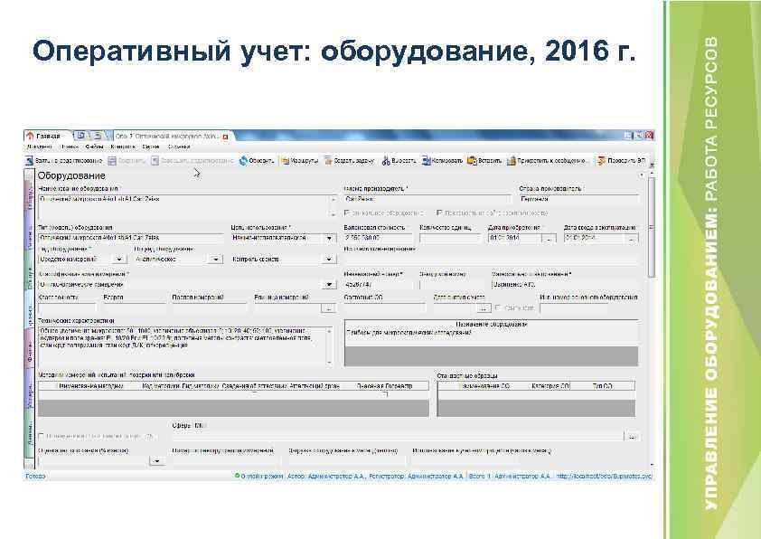Expand the 'Цель использования' dropdown
This screenshot has width=761, height=539.
(329, 239)
